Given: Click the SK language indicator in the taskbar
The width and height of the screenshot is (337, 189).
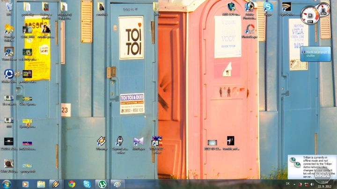Looking at the screenshot, I should coord(287,184).
